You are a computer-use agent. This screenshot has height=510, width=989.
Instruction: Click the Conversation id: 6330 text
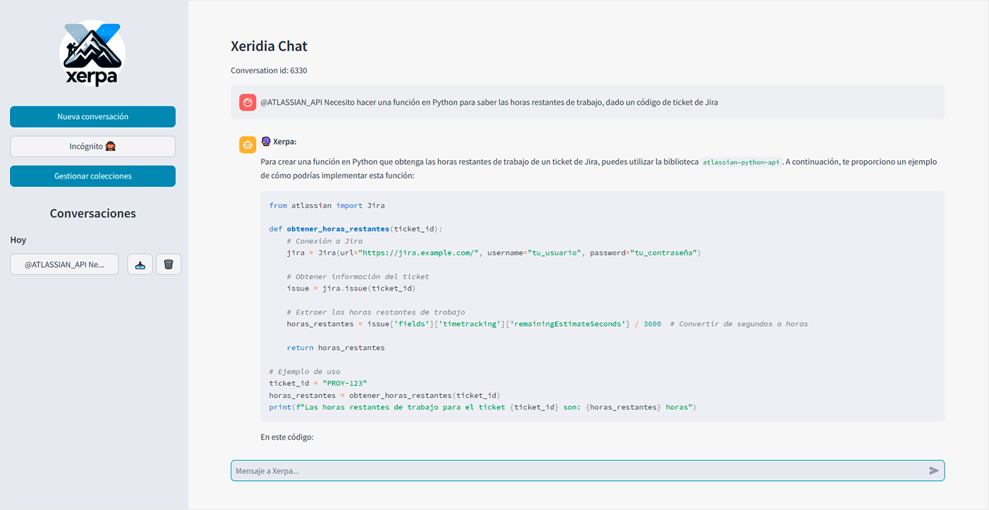pyautogui.click(x=269, y=71)
